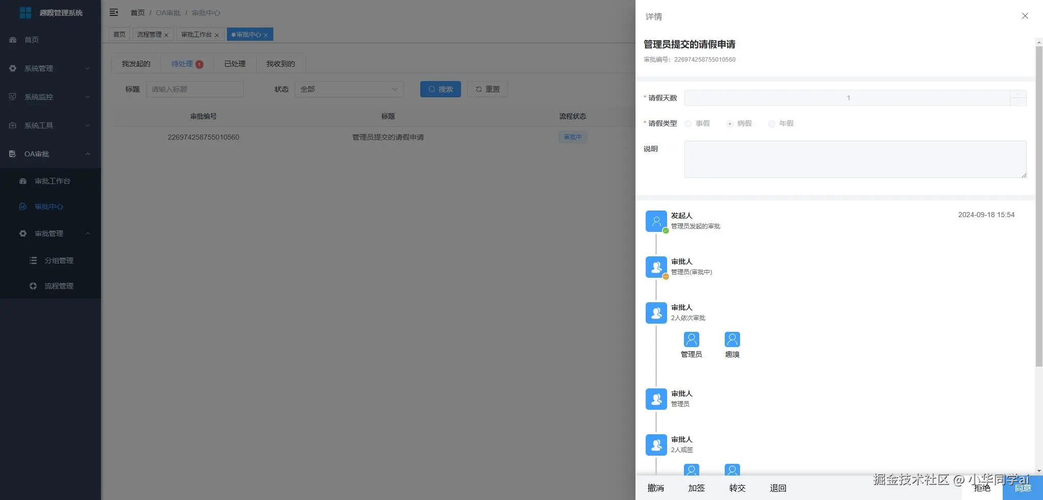Viewport: 1043px width, 500px height.
Task: Expand the 系统管理 menu chevron
Action: click(88, 68)
